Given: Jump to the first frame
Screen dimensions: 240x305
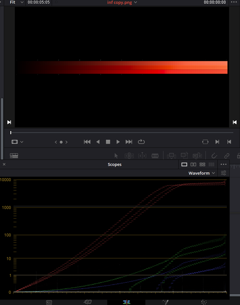Looking at the screenshot, I should [87, 142].
